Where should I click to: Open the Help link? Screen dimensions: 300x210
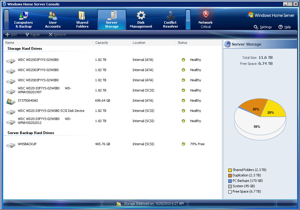tap(285, 27)
